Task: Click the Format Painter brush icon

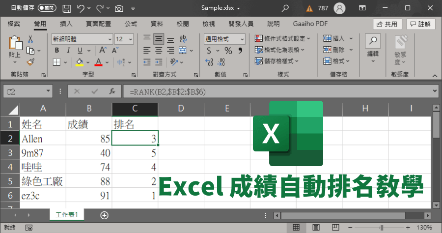Action: [x=30, y=62]
